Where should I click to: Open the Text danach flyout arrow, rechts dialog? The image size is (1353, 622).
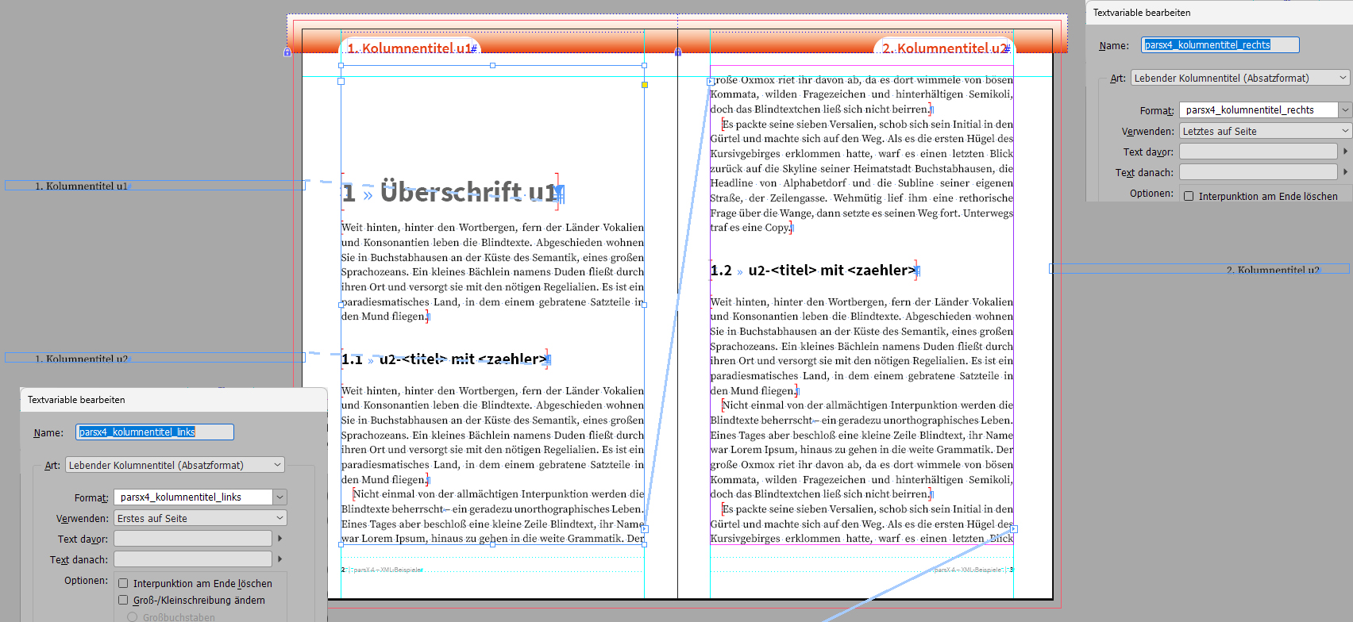[1344, 171]
